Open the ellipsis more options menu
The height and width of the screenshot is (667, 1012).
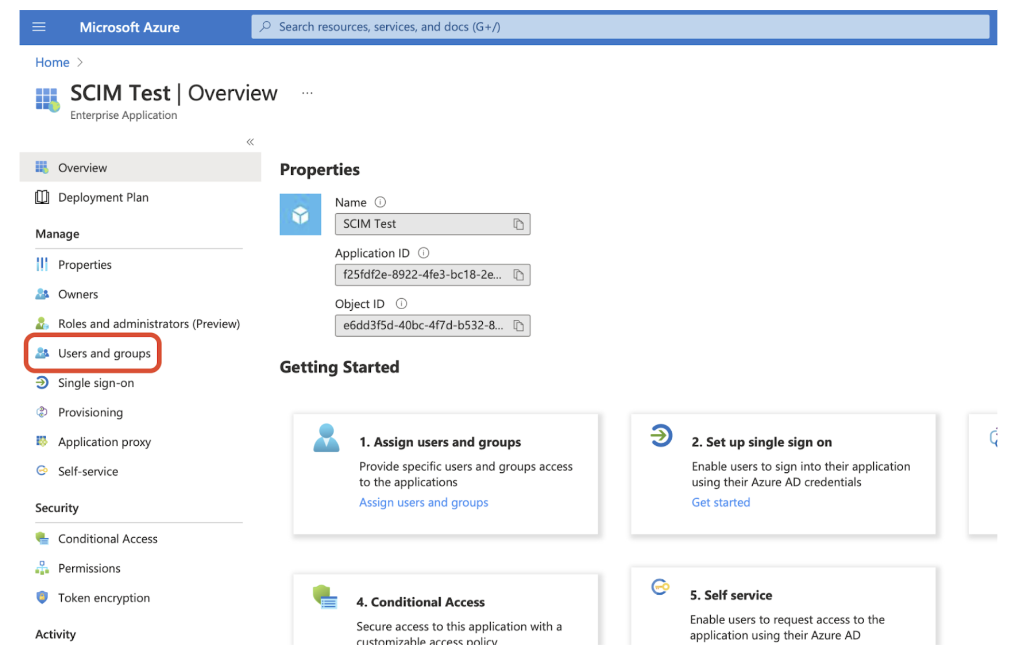pyautogui.click(x=307, y=93)
